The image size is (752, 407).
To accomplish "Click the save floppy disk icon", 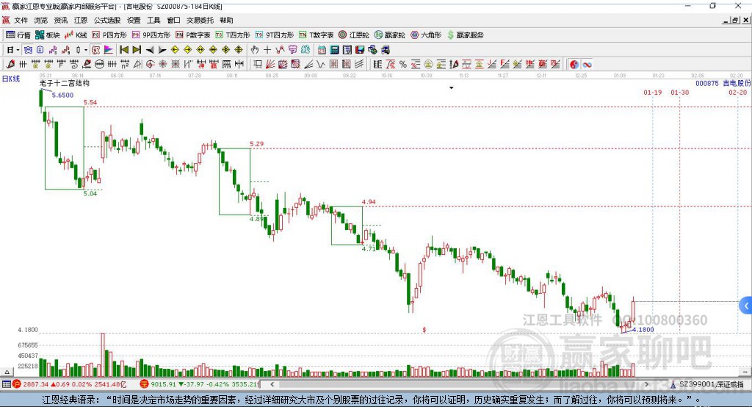I will [360, 50].
